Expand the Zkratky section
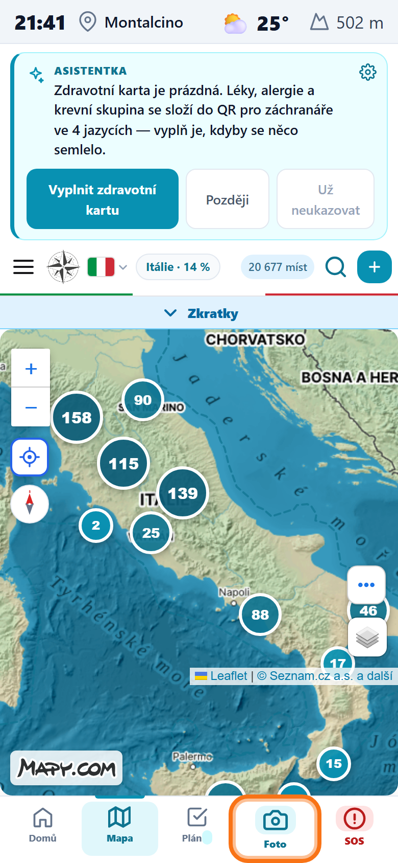The width and height of the screenshot is (398, 863). 199,313
